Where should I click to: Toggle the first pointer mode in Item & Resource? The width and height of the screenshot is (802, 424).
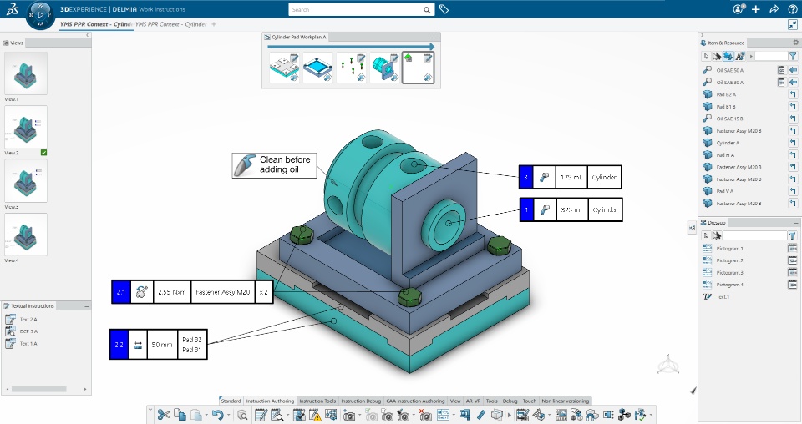pyautogui.click(x=707, y=56)
